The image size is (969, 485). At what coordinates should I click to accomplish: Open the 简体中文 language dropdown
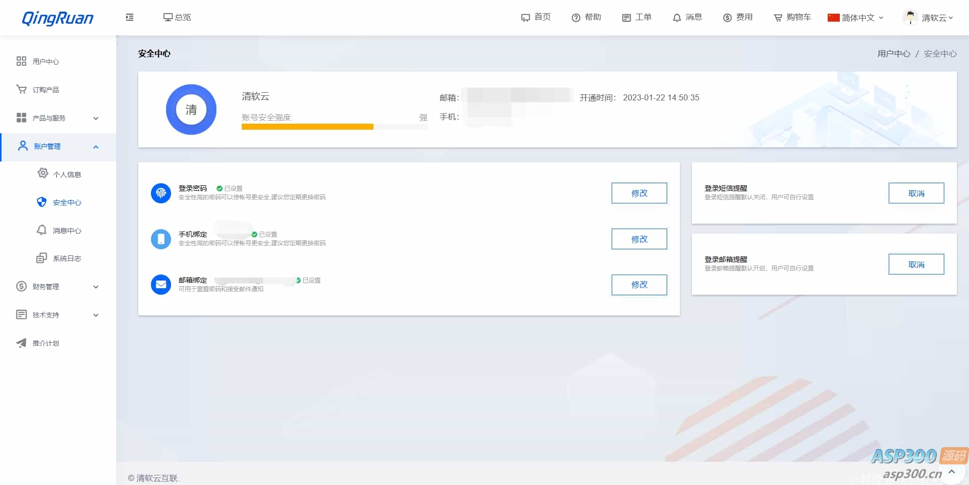click(x=856, y=18)
